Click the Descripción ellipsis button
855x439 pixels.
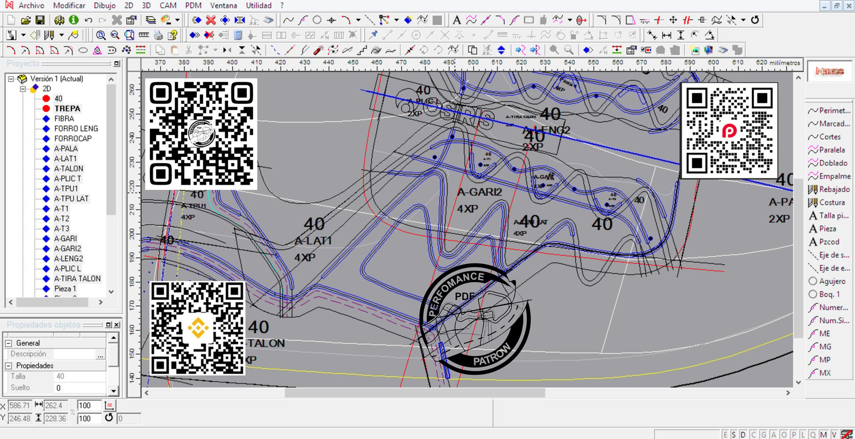100,354
